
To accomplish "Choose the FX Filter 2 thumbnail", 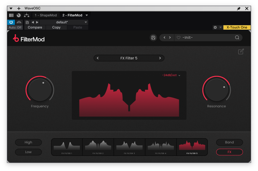I will [x=98, y=147].
